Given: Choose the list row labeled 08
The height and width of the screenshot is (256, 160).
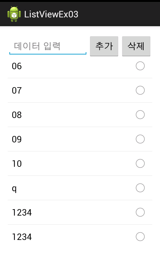Looking at the screenshot, I should (x=80, y=115).
